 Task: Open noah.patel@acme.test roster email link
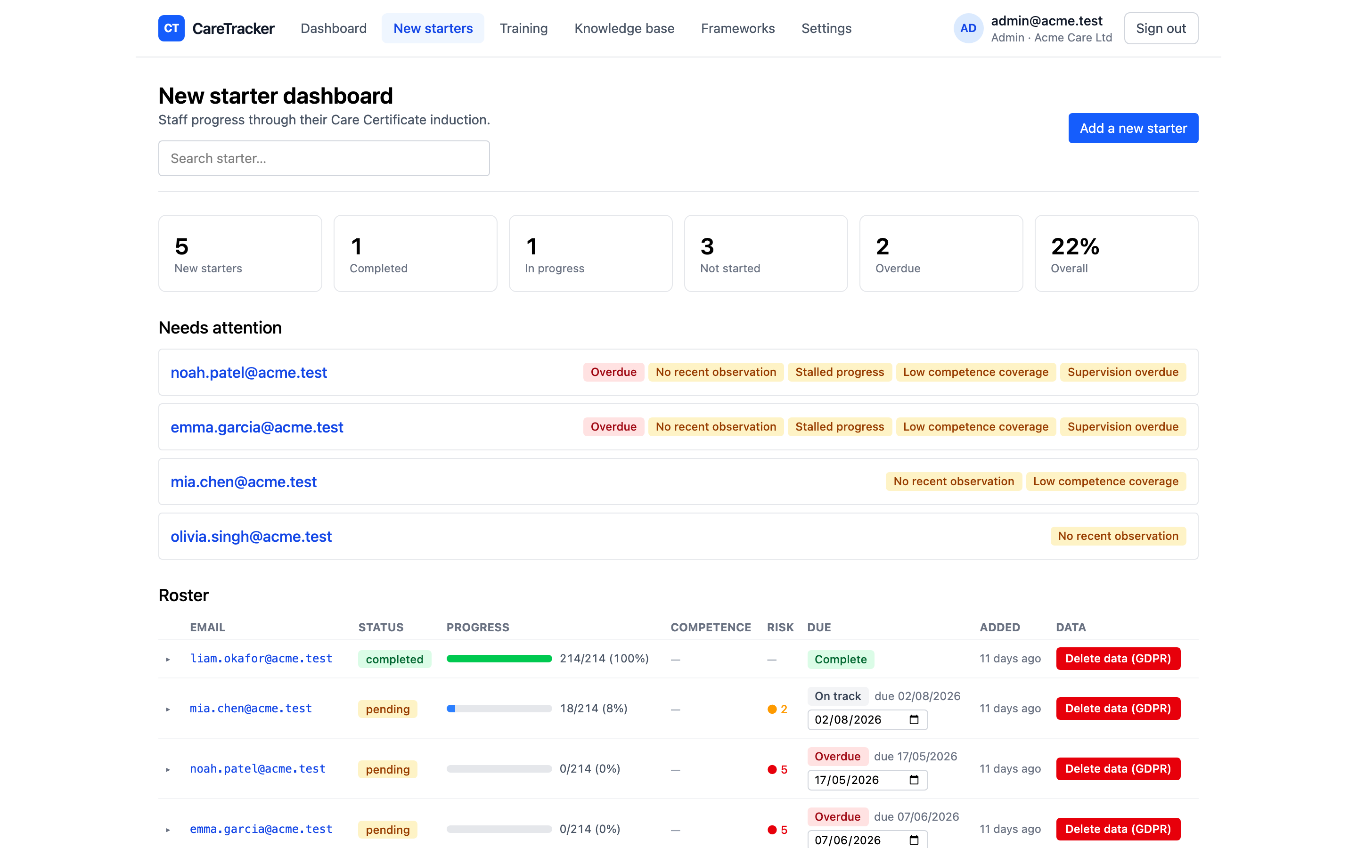point(257,768)
